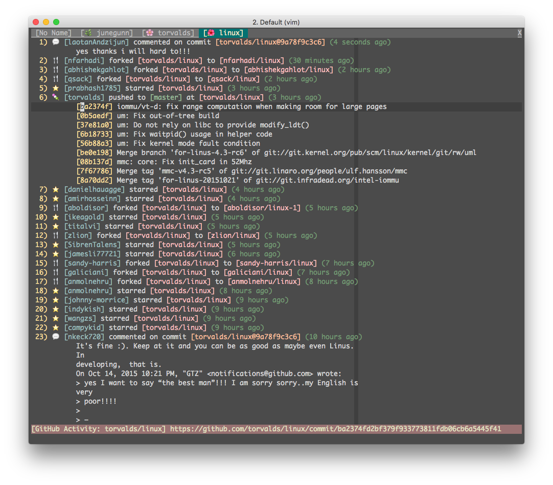Open commit hash be0e198
553x485 pixels.
tap(95, 152)
